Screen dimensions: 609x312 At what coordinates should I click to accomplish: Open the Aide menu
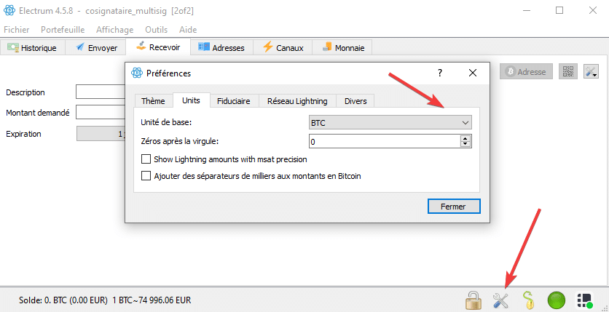pos(188,30)
